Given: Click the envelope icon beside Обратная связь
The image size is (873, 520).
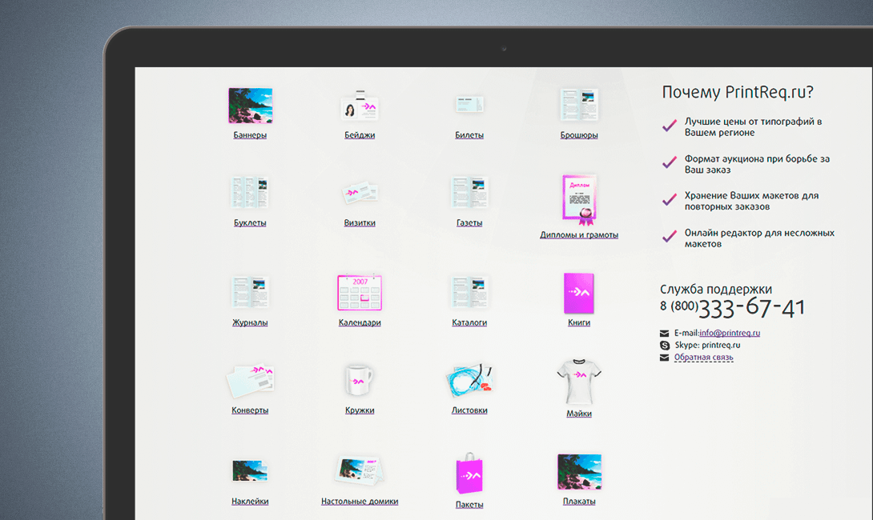Looking at the screenshot, I should [x=664, y=358].
